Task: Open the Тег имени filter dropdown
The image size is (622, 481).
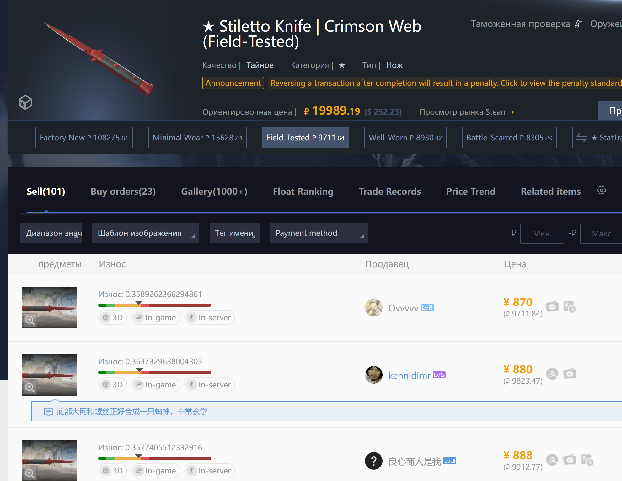Action: coord(235,233)
